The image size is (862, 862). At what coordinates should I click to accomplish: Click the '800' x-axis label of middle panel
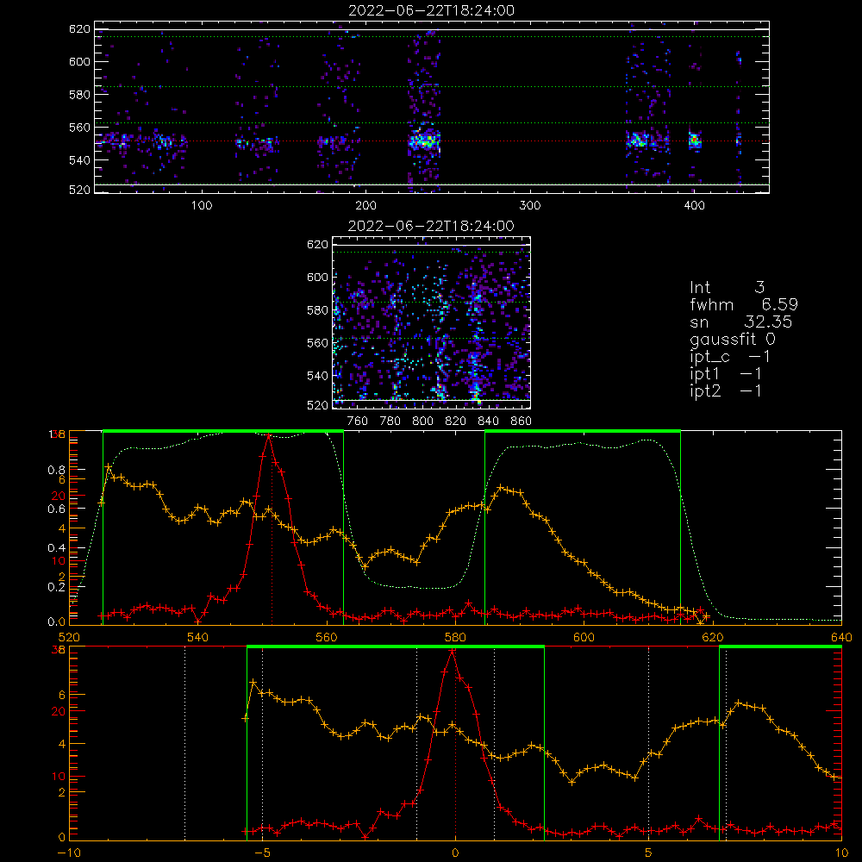422,422
